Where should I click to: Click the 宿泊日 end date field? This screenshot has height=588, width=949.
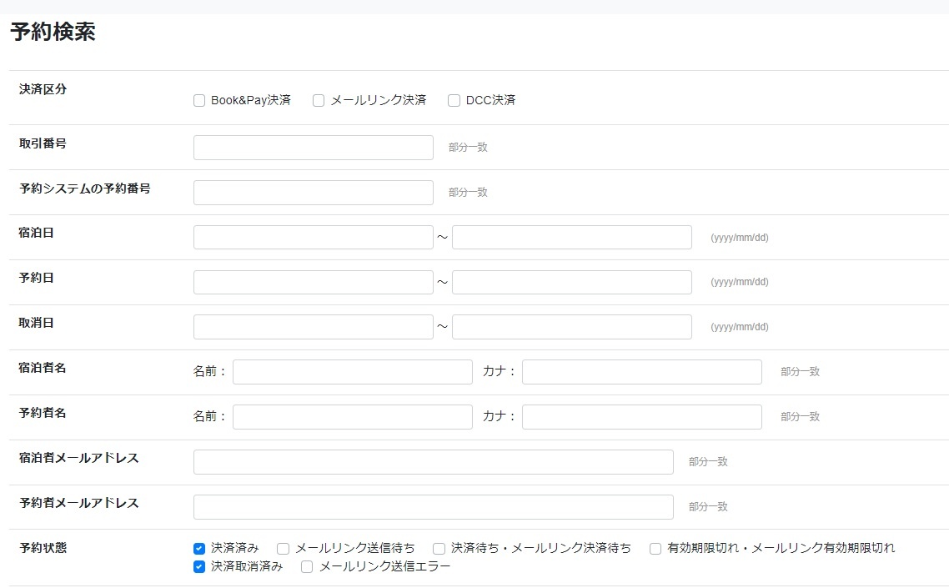point(572,238)
